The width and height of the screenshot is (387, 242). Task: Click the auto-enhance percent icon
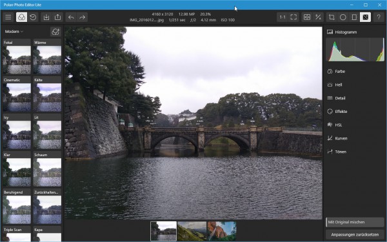[x=318, y=17]
